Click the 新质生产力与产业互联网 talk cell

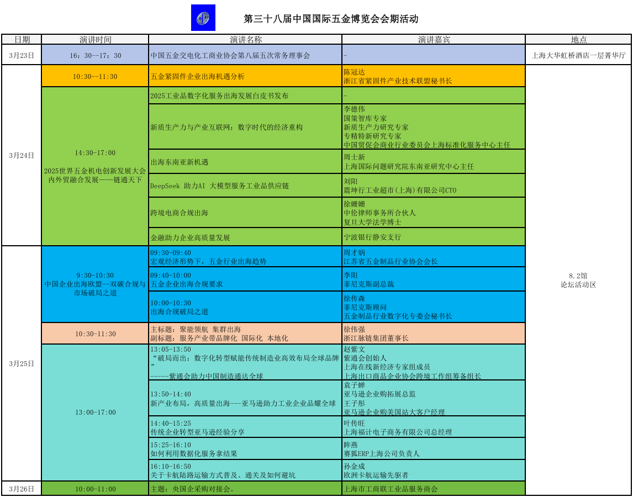(x=245, y=127)
